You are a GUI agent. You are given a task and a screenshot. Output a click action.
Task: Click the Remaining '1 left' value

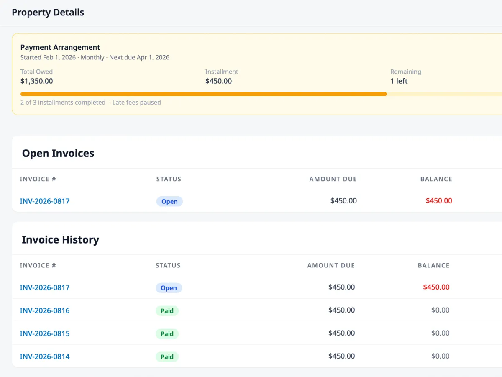399,81
